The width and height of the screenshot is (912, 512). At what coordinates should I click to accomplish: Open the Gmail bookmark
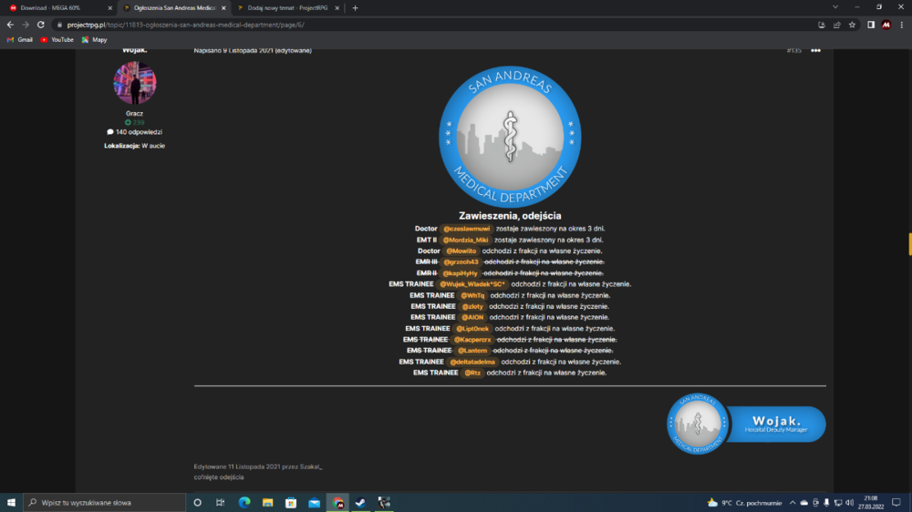[20, 40]
